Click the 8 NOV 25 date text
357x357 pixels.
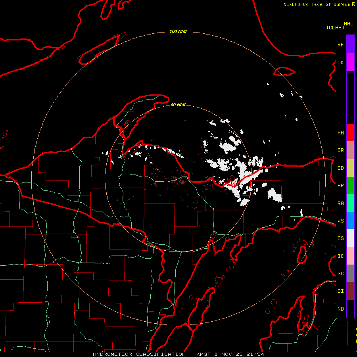point(228,354)
